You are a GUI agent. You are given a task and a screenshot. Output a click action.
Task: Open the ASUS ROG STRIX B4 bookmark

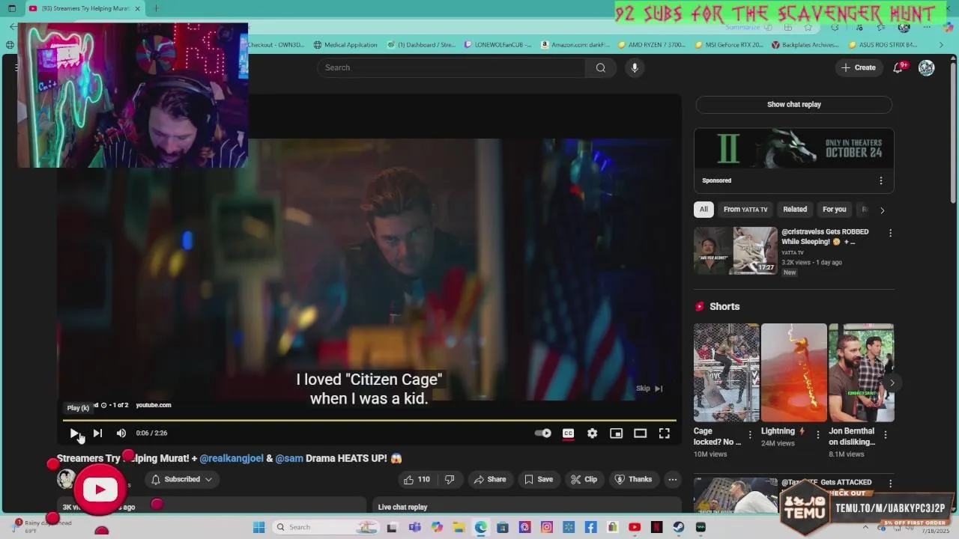(883, 45)
